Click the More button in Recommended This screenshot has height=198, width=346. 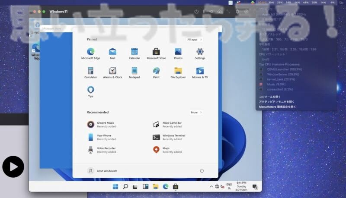196,112
